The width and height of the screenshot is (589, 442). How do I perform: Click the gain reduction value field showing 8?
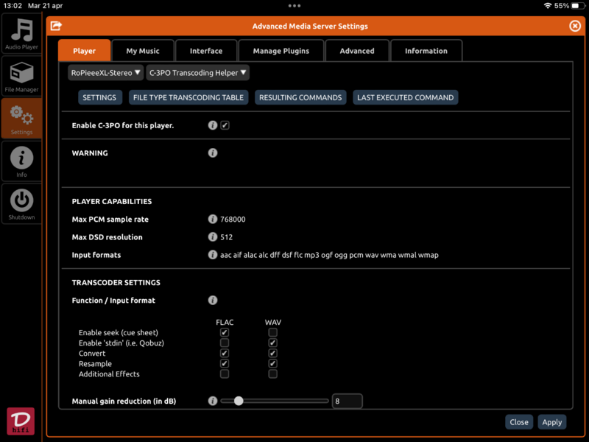[347, 401]
